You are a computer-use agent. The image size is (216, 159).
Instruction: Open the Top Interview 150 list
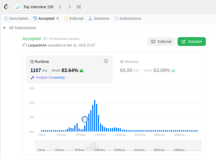[x=35, y=7]
